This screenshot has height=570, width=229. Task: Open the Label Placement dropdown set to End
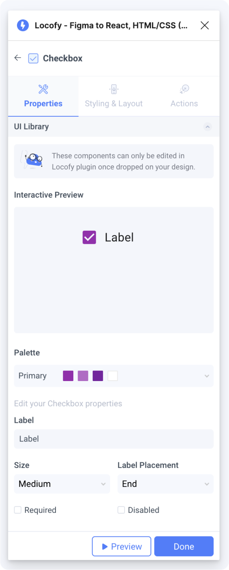(165, 484)
